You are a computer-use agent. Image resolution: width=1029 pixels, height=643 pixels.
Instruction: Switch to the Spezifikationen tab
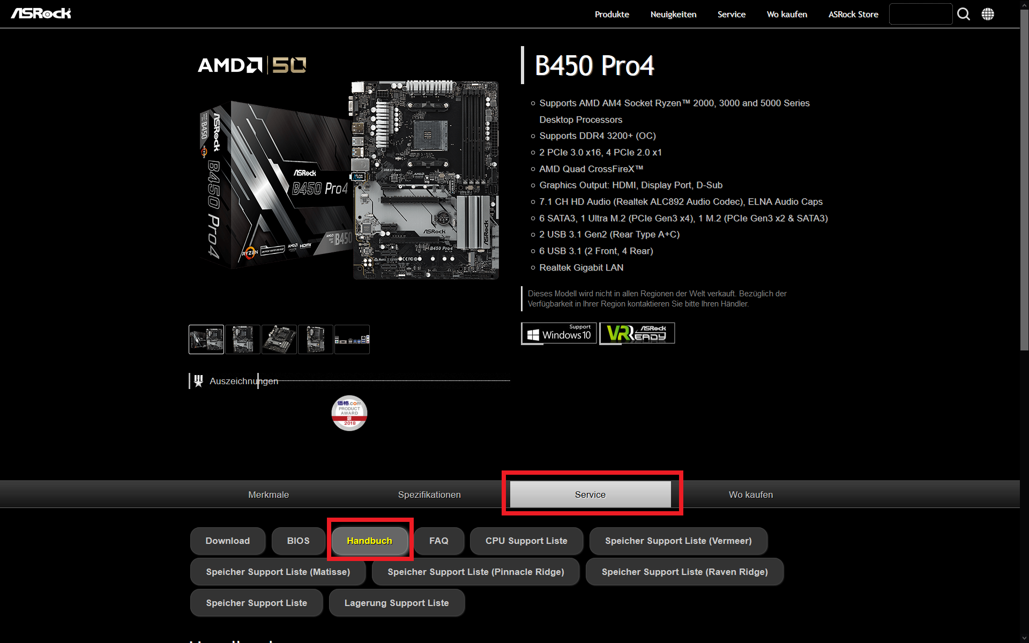[x=429, y=495]
